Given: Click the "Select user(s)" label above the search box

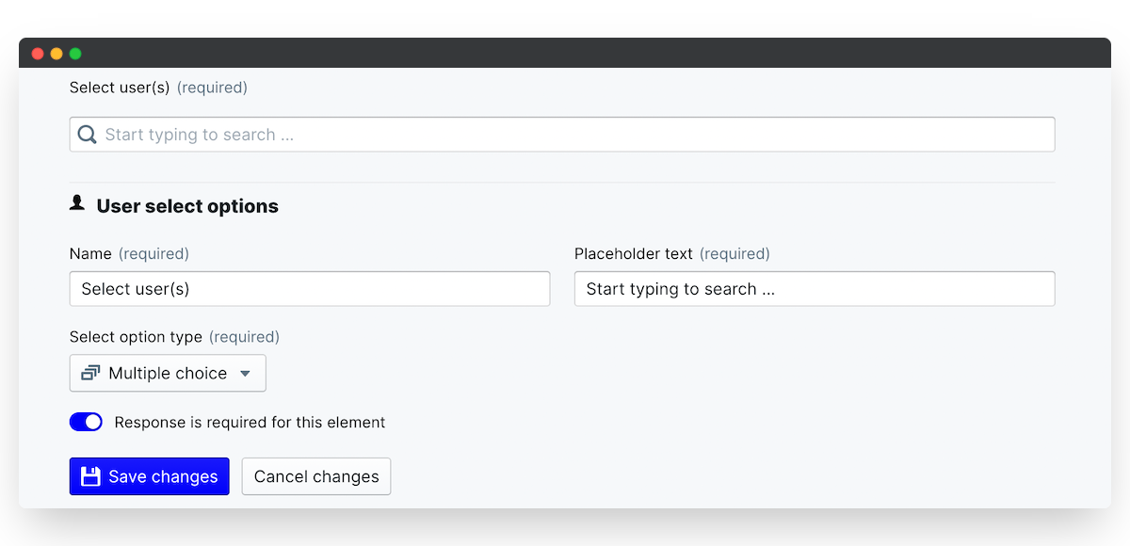Looking at the screenshot, I should (120, 88).
